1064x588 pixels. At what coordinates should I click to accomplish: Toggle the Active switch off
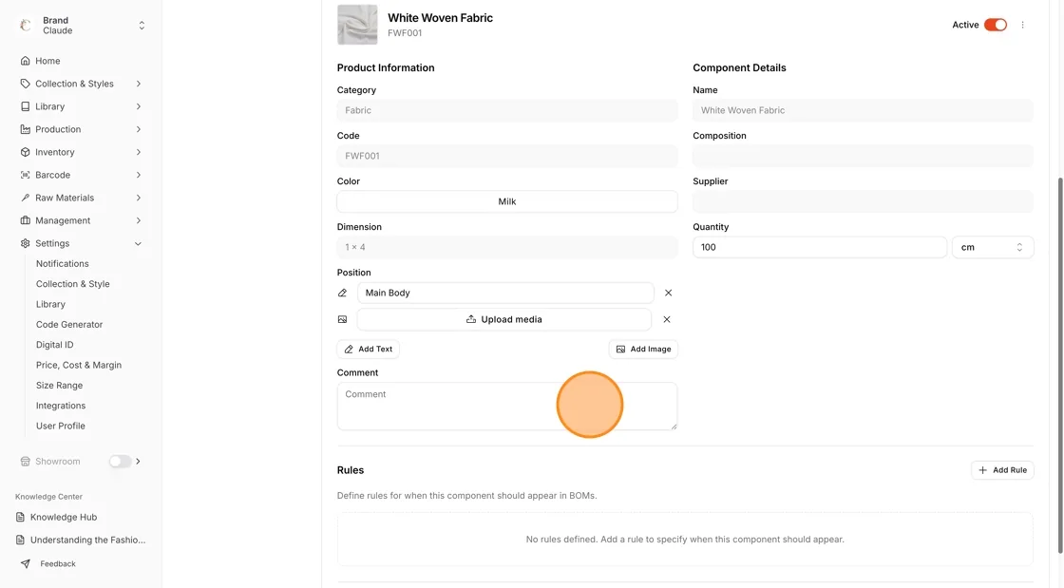[996, 25]
